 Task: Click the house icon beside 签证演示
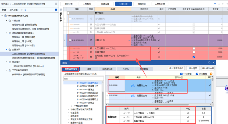click(x=10, y=62)
